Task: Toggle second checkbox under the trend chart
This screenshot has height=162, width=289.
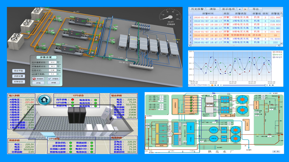Action: click(x=199, y=85)
